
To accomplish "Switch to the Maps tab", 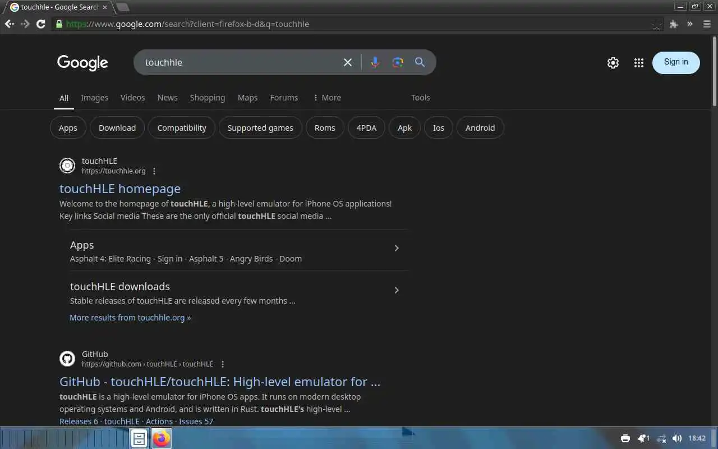I will [247, 98].
